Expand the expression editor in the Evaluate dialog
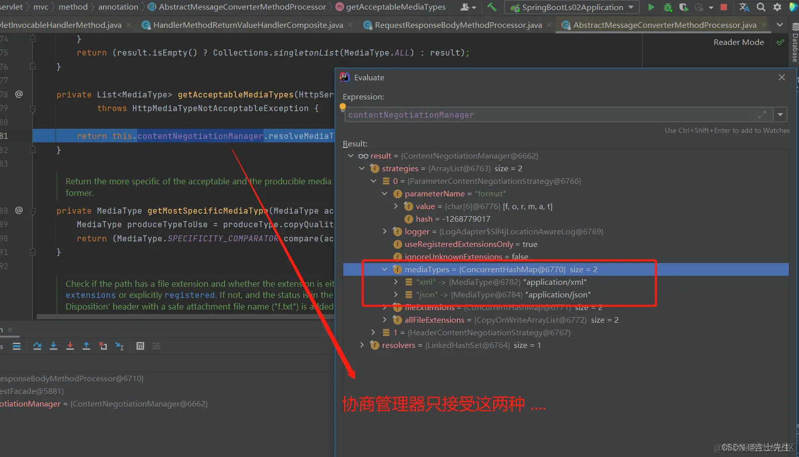799x457 pixels. click(763, 115)
